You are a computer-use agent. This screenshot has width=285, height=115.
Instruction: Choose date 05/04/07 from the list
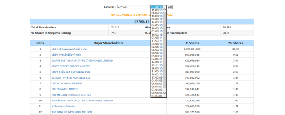click(x=157, y=87)
